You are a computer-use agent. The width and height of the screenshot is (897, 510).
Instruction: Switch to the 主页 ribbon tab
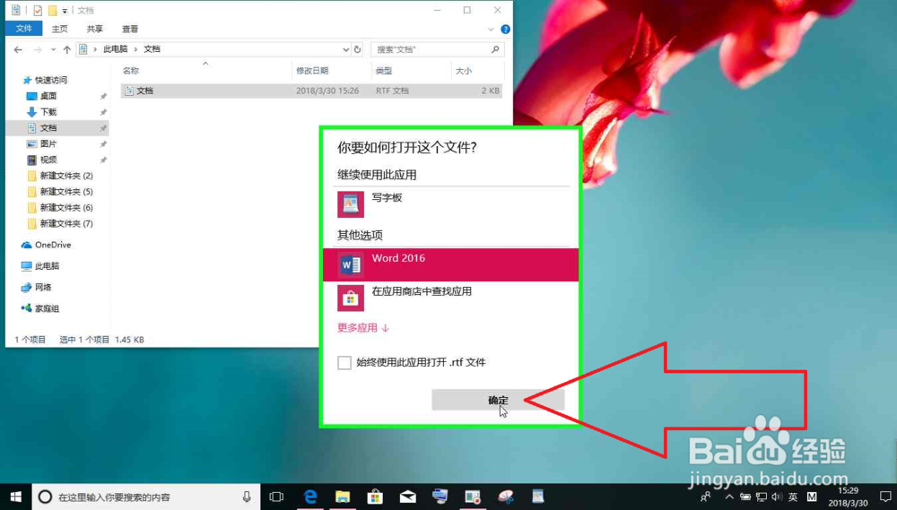(x=59, y=29)
